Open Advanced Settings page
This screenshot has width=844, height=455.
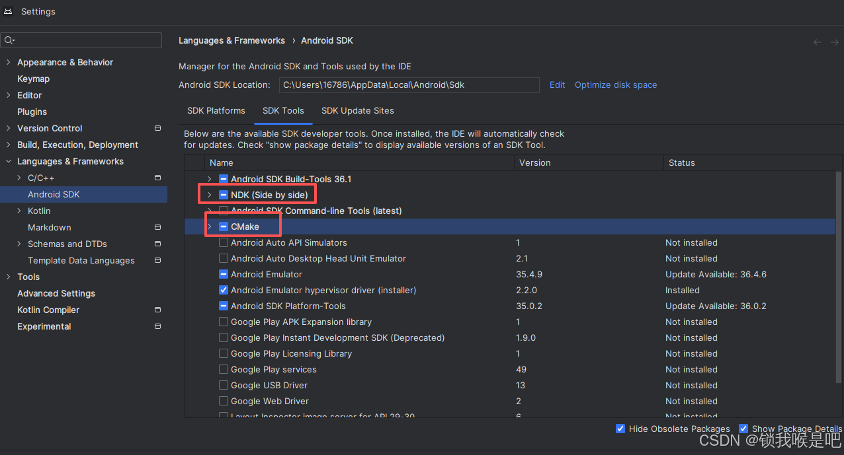(x=56, y=293)
